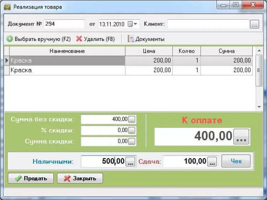Click quantity 1 in first Краска row
267x200 pixels.
tap(187, 60)
